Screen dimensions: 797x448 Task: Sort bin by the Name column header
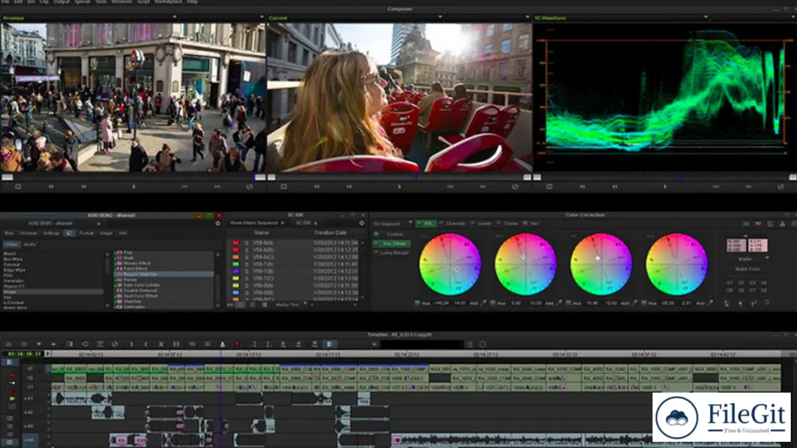pos(262,233)
